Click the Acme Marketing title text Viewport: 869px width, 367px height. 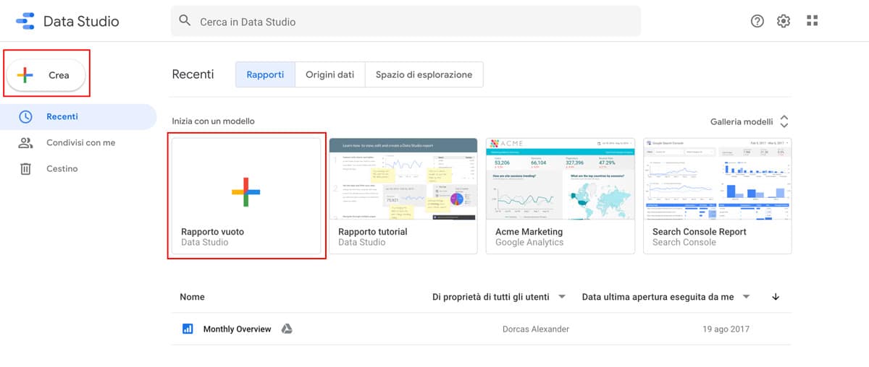click(x=529, y=232)
